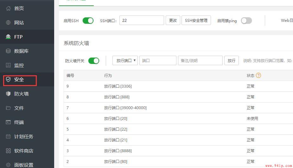Viewport: 293px width, 168px height.
Task: Click rule 放行端口:[8888]
Action: tap(118, 151)
